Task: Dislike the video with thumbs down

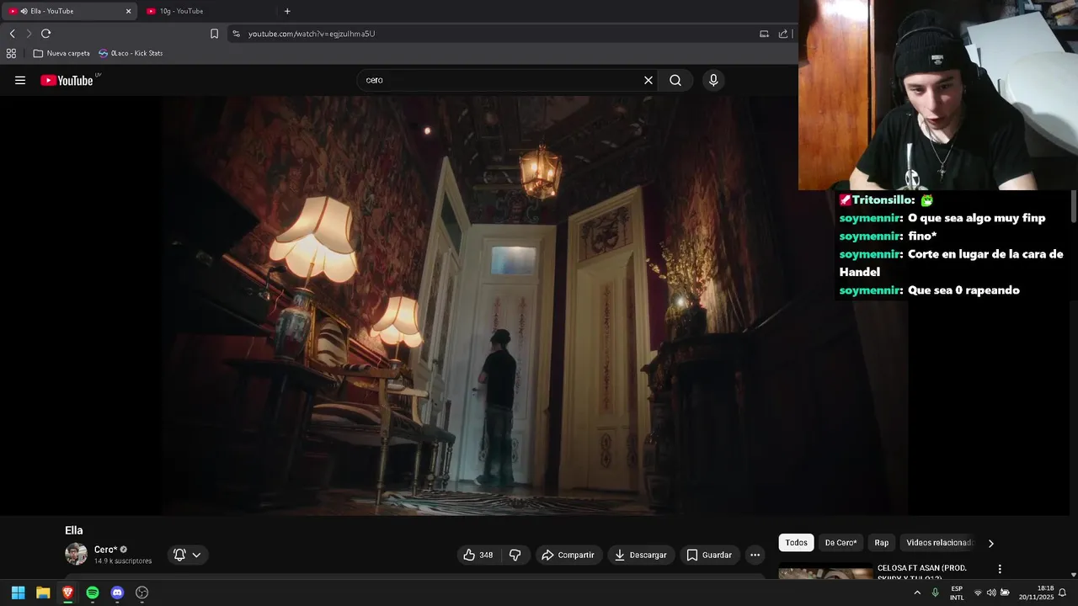Action: pyautogui.click(x=515, y=555)
